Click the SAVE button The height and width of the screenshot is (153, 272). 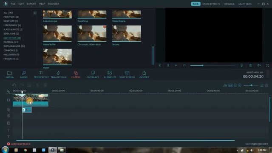coord(195,4)
